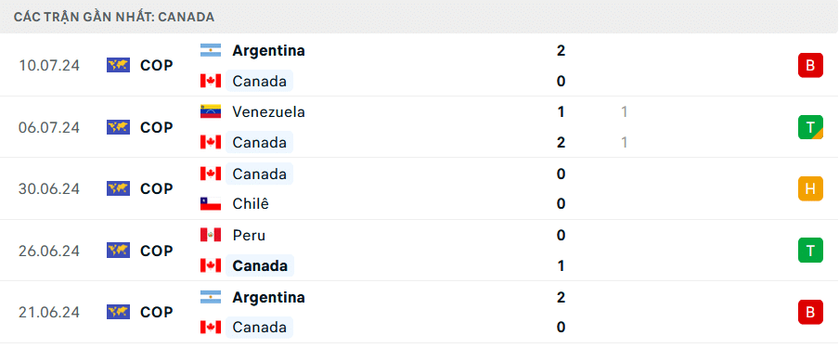The image size is (839, 348).
Task: Click the red B badge for 21.06.24 match
Action: click(x=810, y=312)
